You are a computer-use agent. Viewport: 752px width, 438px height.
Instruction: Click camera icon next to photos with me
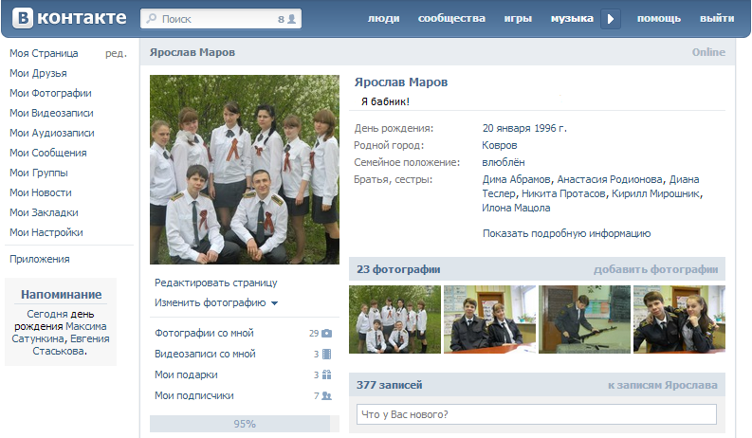326,334
